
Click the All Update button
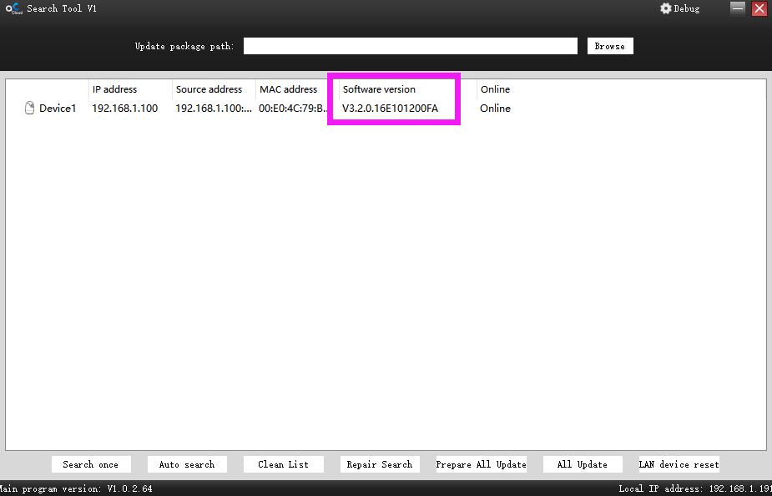point(583,464)
